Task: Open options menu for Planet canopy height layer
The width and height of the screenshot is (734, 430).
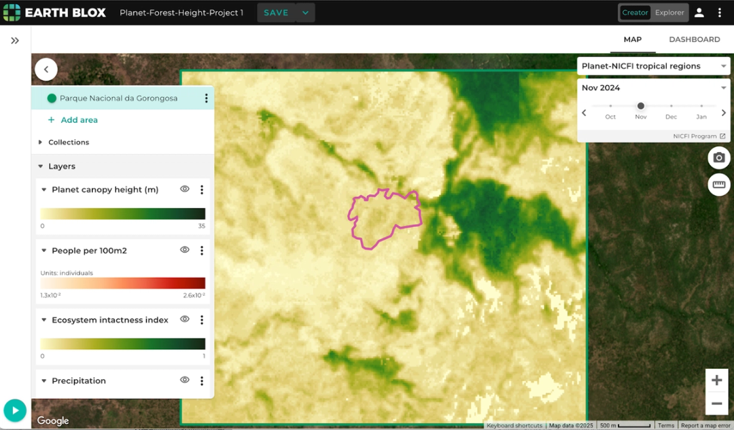Action: [201, 190]
